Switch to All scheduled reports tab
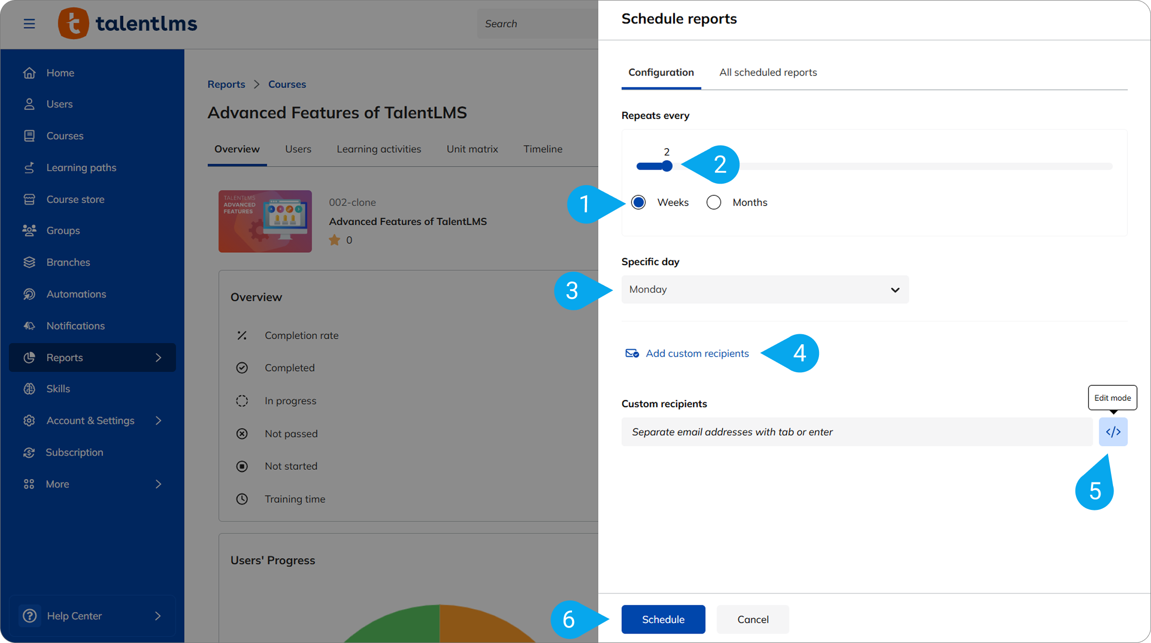Screen dimensions: 1151x643 tap(768, 72)
